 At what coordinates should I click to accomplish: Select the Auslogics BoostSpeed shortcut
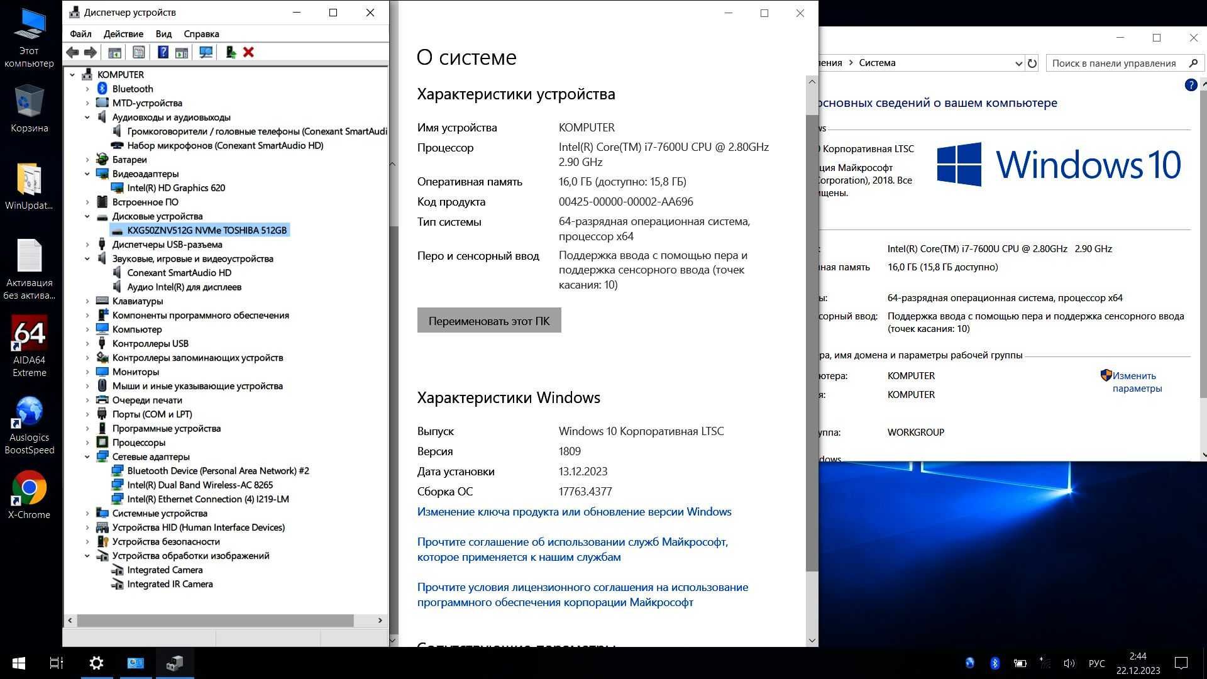click(x=29, y=426)
